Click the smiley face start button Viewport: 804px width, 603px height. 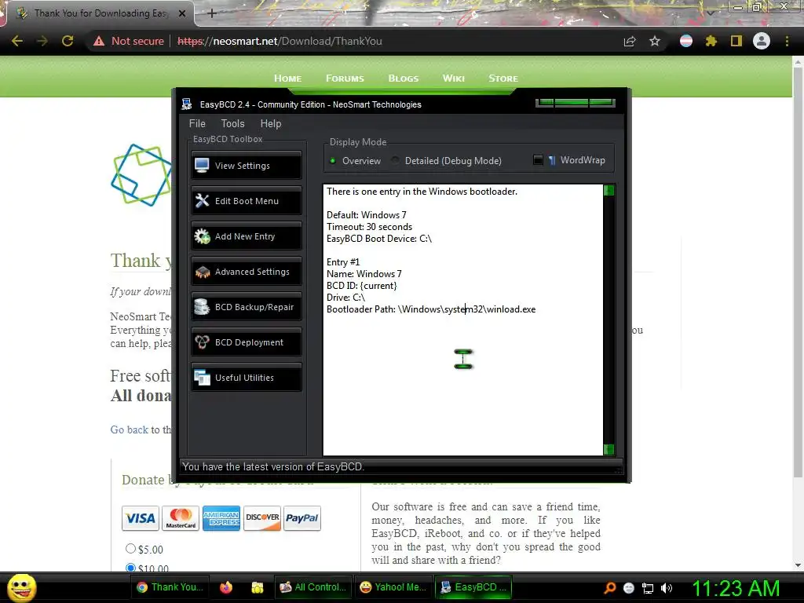click(21, 587)
